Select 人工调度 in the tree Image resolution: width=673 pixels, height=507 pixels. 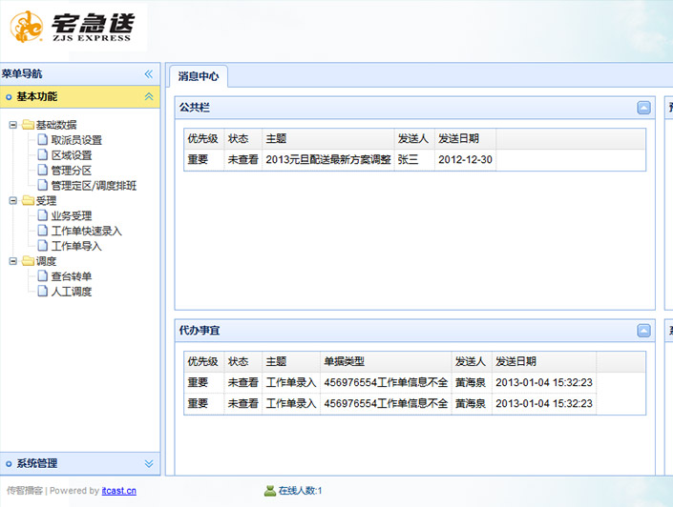(71, 292)
